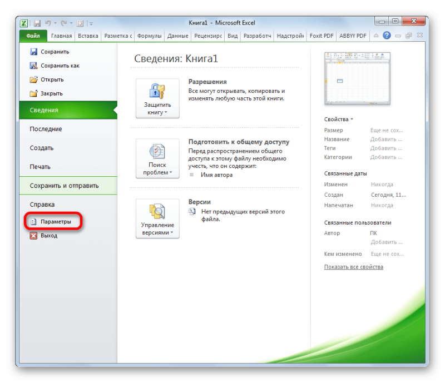Minimize the Excel window

[x=382, y=21]
